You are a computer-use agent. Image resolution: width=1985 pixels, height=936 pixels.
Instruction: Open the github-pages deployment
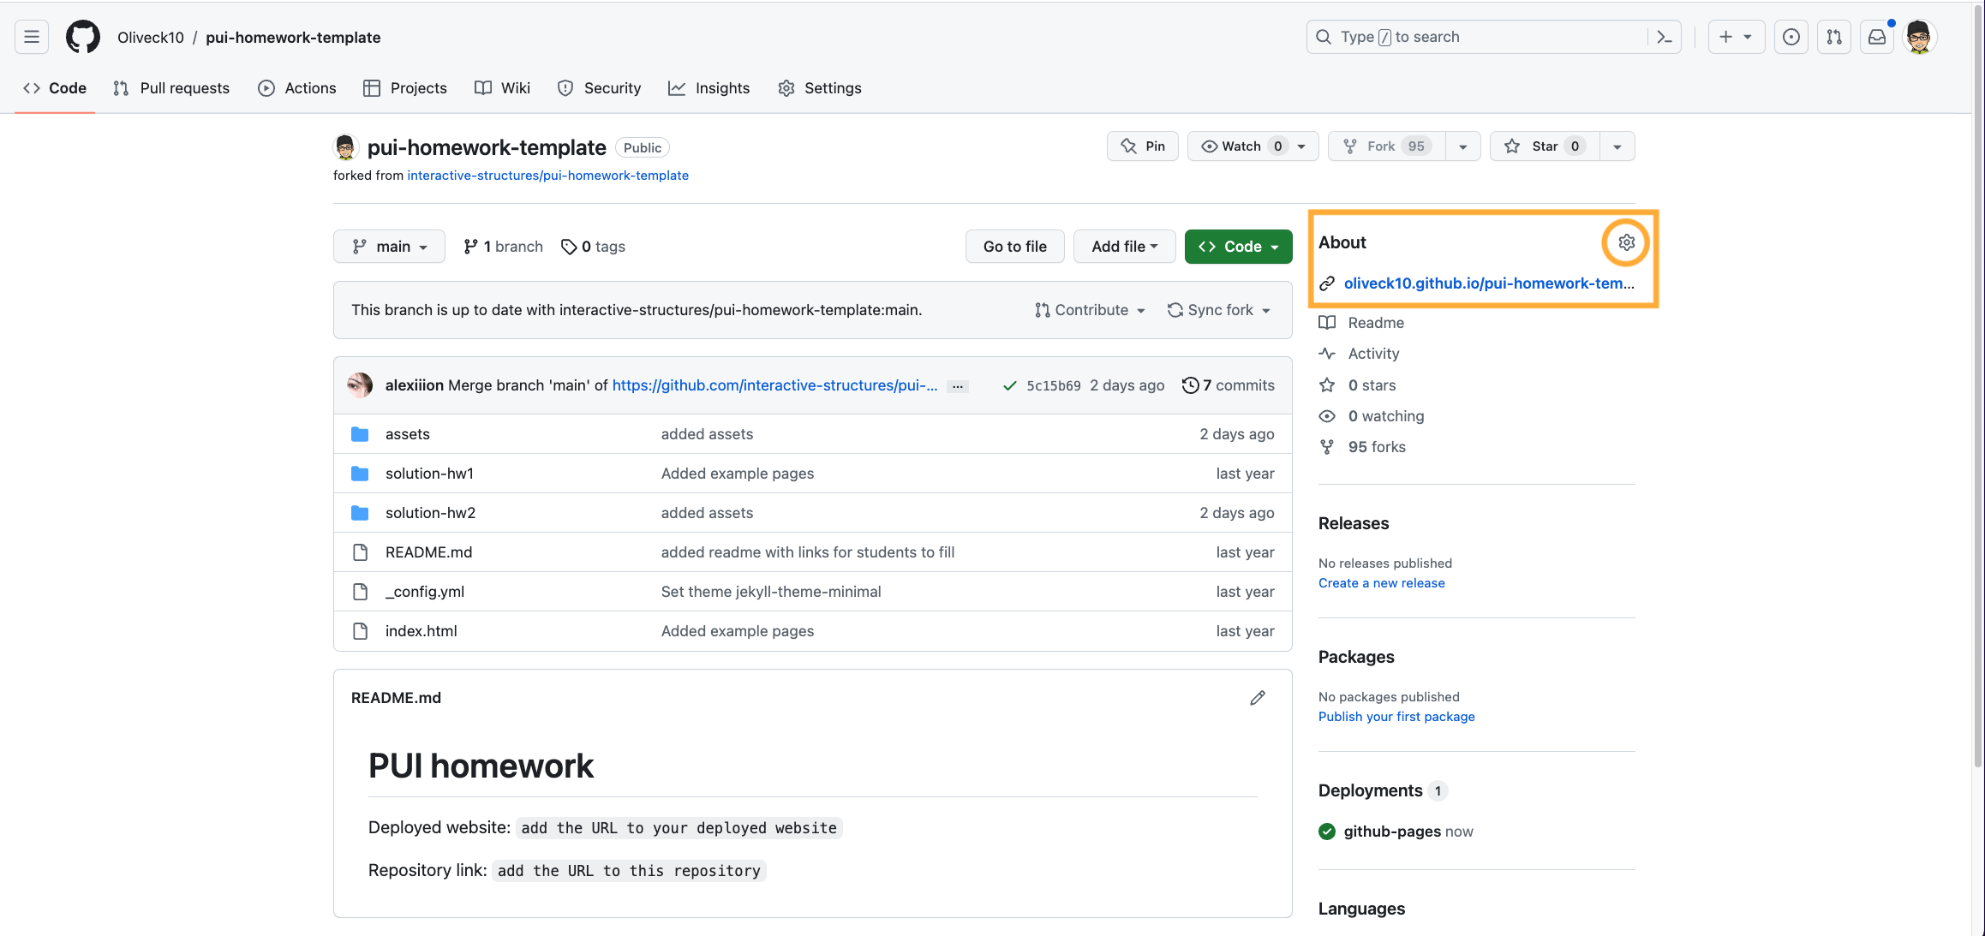(x=1392, y=832)
